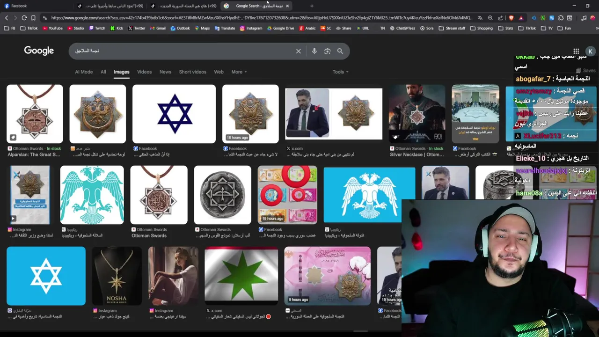Switch to Videos results tab

click(144, 72)
